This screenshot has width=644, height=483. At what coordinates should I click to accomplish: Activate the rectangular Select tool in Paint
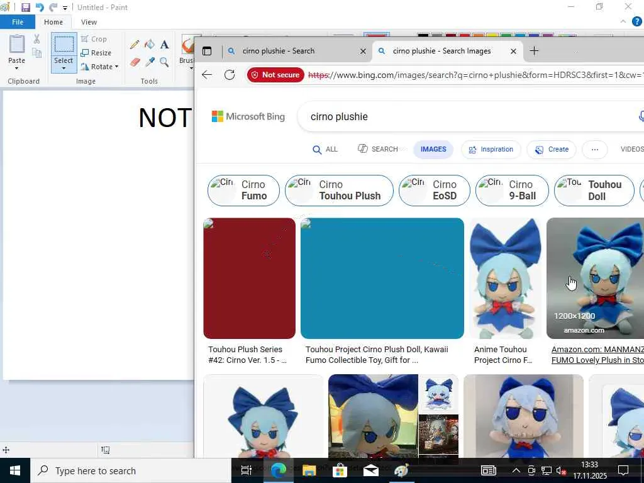(x=64, y=44)
